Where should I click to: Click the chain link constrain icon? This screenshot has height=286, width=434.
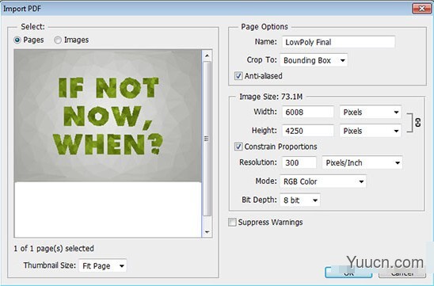417,122
